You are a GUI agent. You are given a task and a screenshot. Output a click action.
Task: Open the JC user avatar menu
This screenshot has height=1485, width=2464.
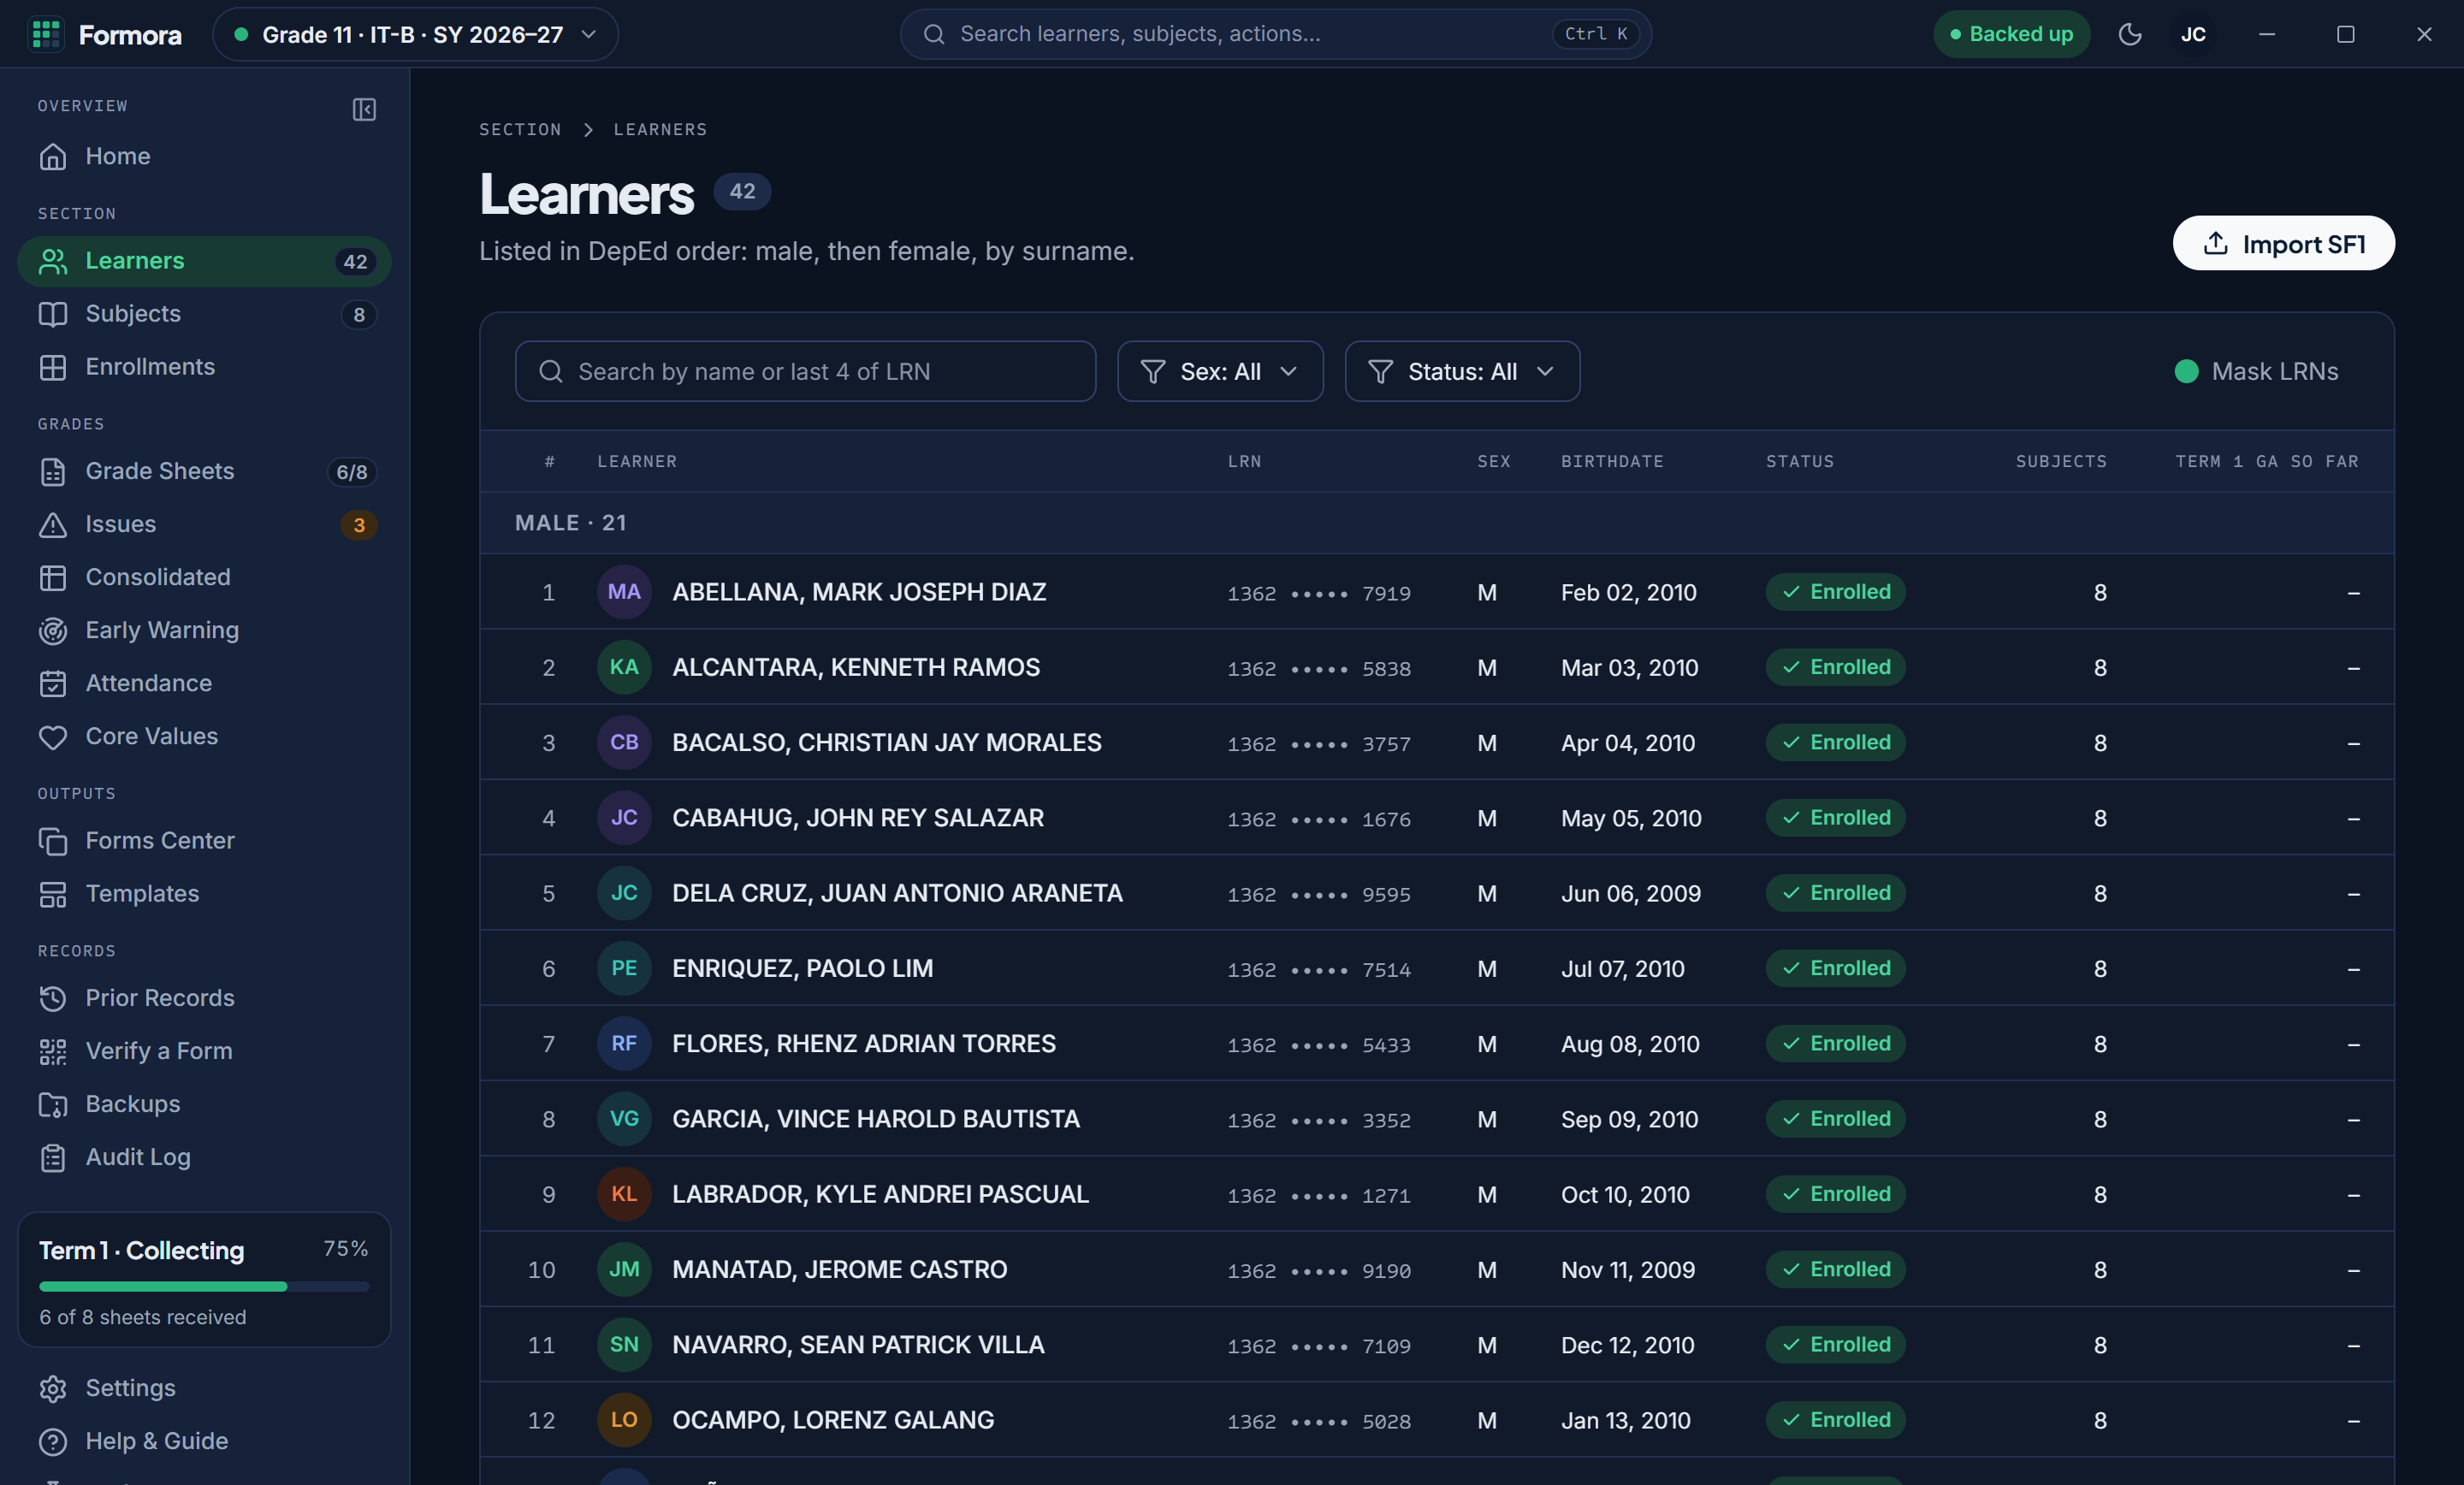pos(2193,34)
